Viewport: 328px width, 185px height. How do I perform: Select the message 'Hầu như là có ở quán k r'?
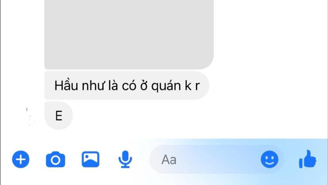[x=127, y=85]
